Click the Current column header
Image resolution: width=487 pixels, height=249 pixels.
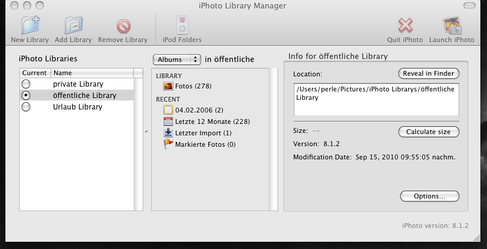[34, 73]
